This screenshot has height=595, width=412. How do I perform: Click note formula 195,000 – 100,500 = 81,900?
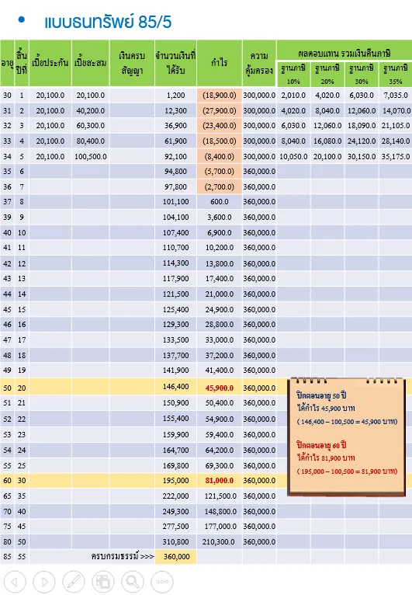pyautogui.click(x=347, y=471)
